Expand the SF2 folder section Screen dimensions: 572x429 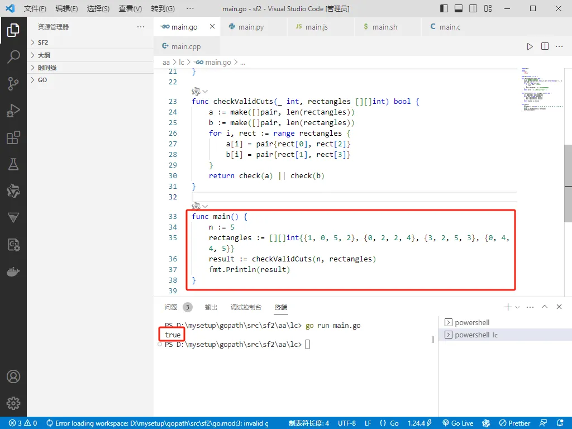coord(90,42)
